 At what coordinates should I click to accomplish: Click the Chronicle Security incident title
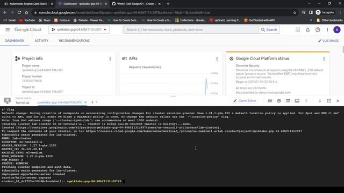(x=247, y=65)
